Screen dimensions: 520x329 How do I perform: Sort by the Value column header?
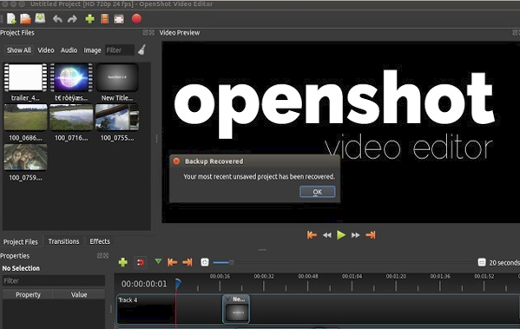[x=79, y=294]
